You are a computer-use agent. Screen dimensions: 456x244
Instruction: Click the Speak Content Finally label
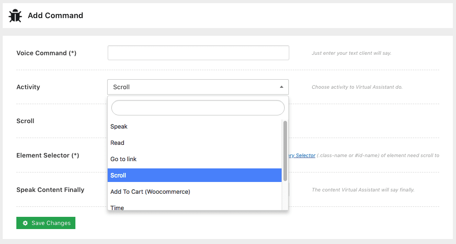[x=50, y=190]
